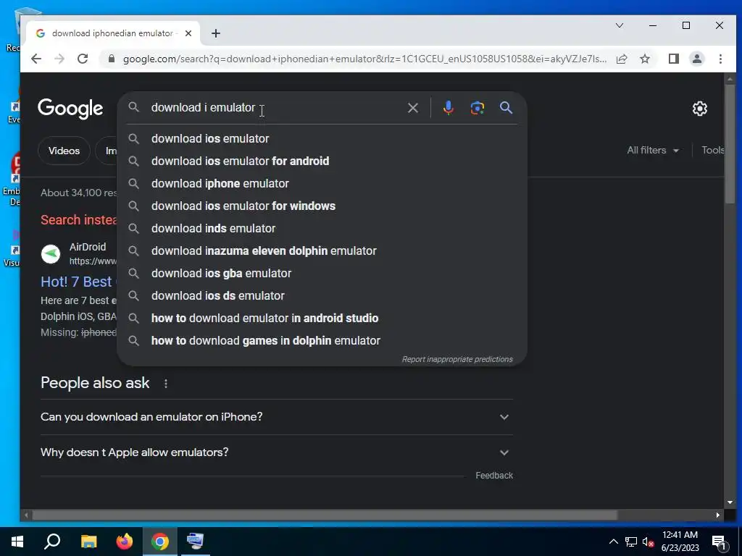Image resolution: width=742 pixels, height=556 pixels.
Task: Open Windows taskbar search
Action: coord(52,542)
